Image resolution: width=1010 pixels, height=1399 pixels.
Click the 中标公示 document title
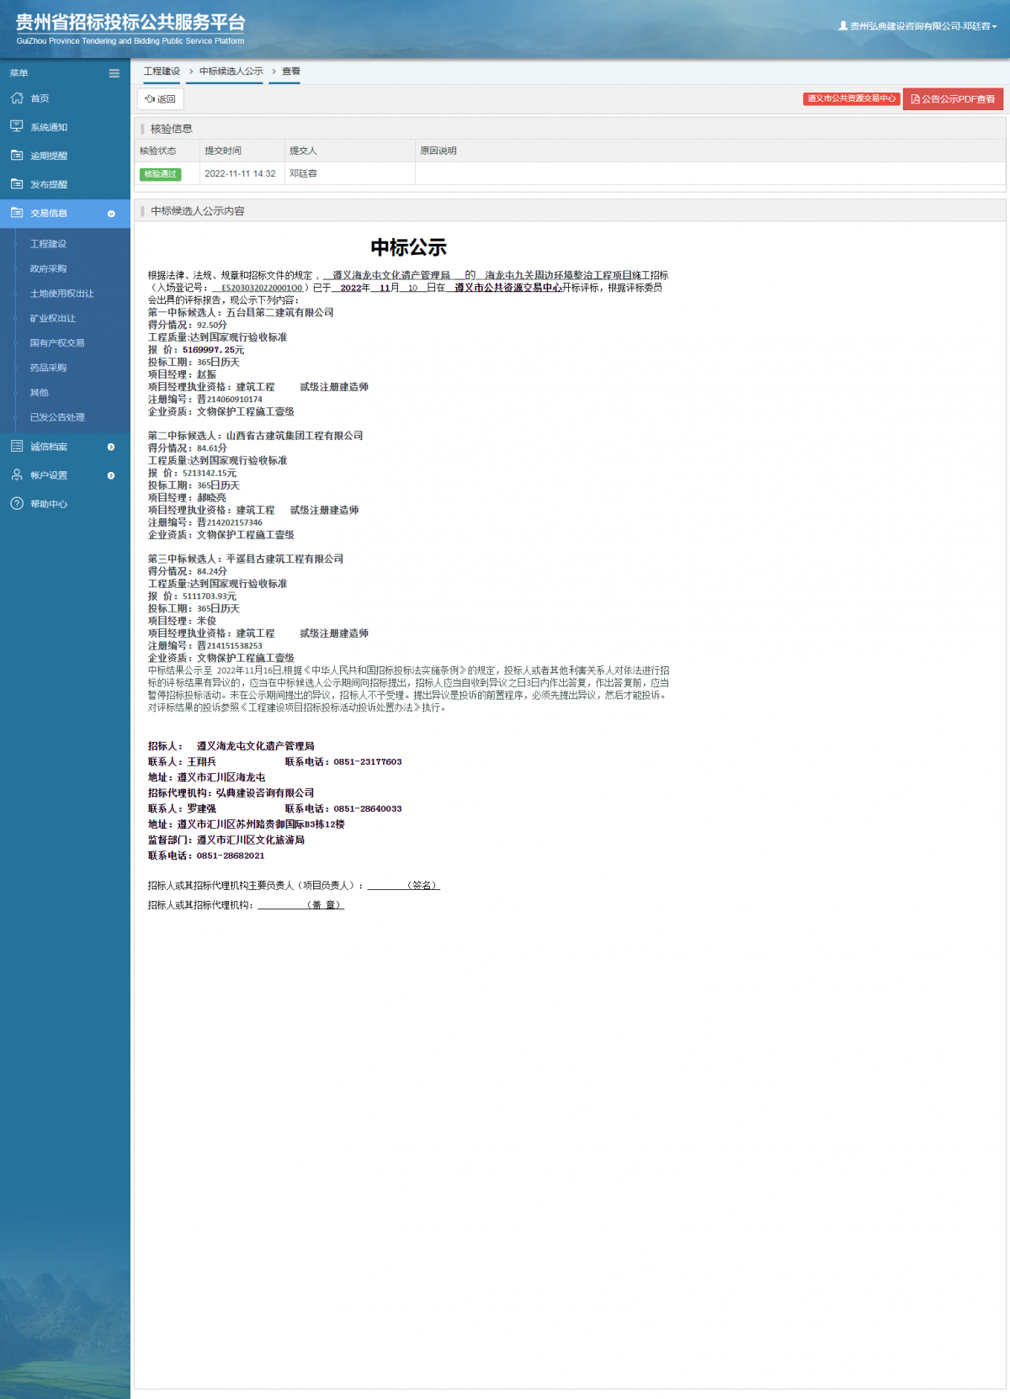tap(408, 247)
